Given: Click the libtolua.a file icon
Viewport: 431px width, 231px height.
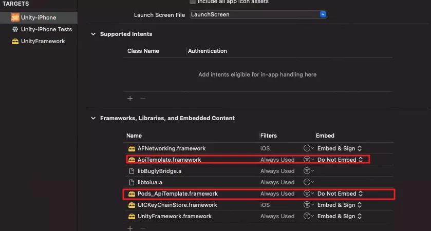Looking at the screenshot, I should coord(132,182).
